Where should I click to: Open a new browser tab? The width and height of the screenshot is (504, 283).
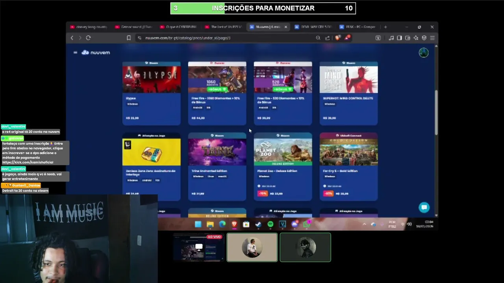[x=385, y=27]
